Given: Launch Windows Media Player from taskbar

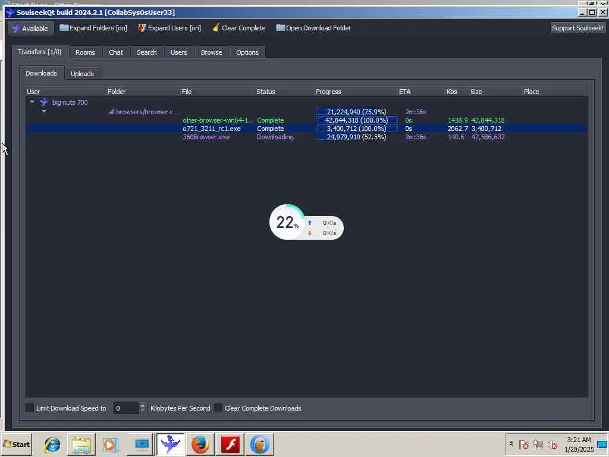Looking at the screenshot, I should point(110,444).
